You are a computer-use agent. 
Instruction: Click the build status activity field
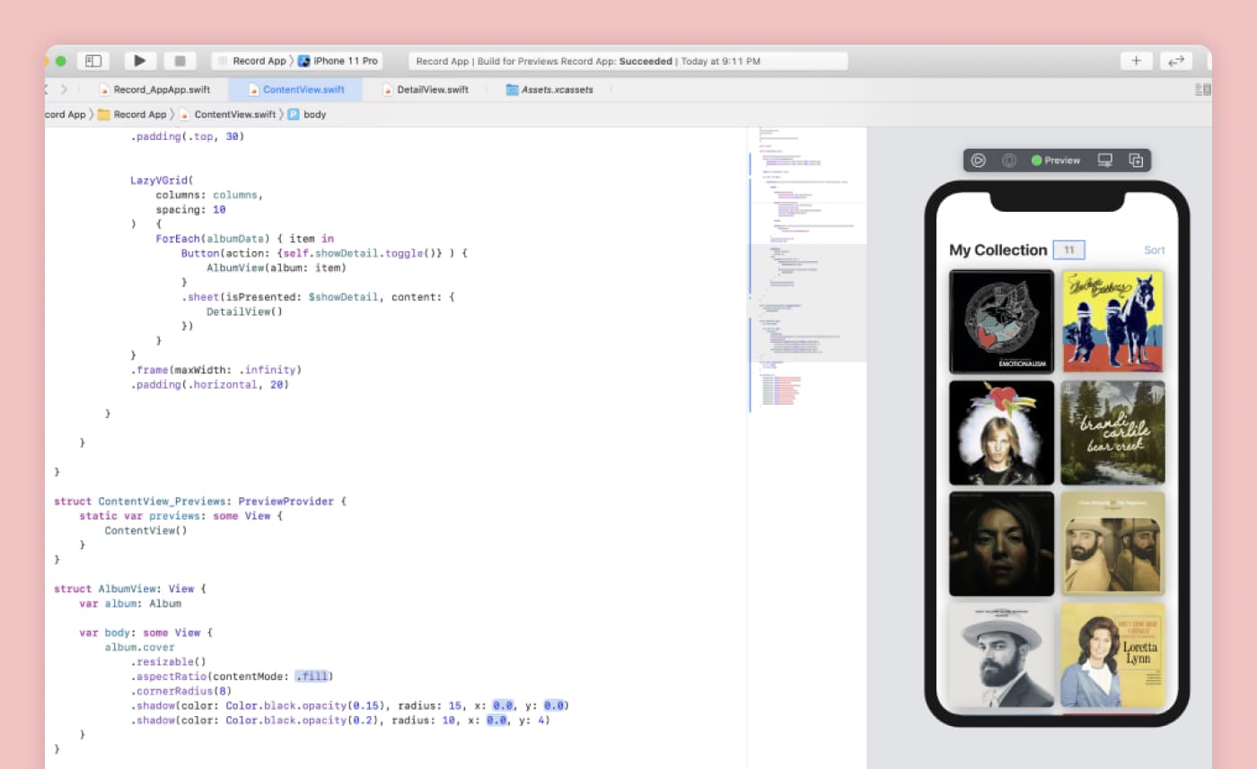(628, 61)
